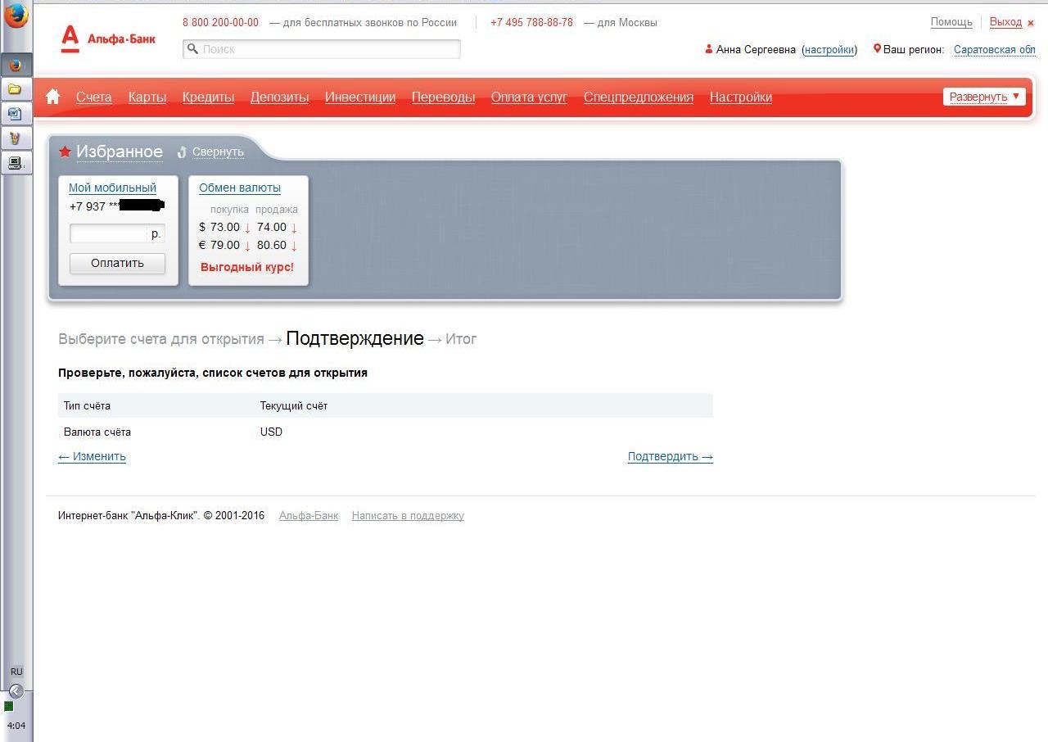Screen dimensions: 1048x742
Task: Open the computer monitor taskbar icon
Action: point(16,163)
